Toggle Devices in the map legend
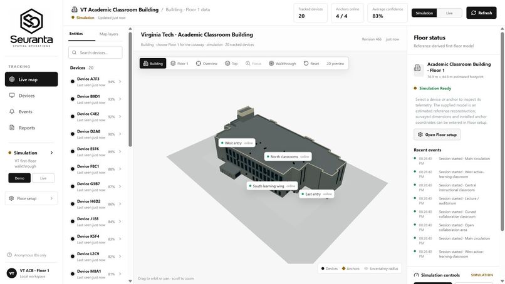 point(330,268)
